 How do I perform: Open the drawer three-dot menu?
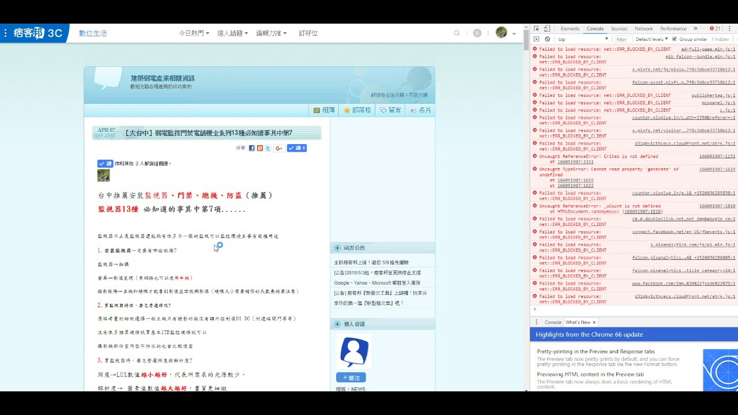click(x=536, y=322)
